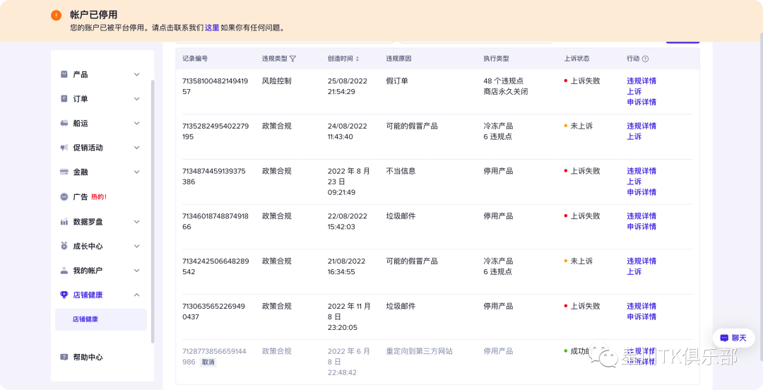Click the sidebar vertical scrollbar
The height and width of the screenshot is (390, 763).
point(153,212)
